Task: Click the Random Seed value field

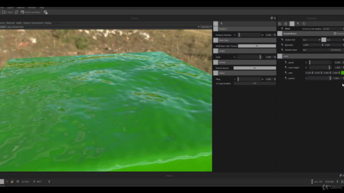Action: tap(314, 50)
